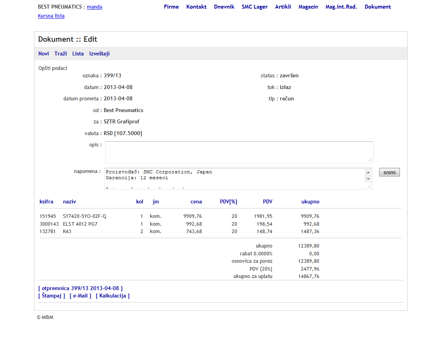
Task: Click currency value RSD [107.5000]
Action: 123,133
